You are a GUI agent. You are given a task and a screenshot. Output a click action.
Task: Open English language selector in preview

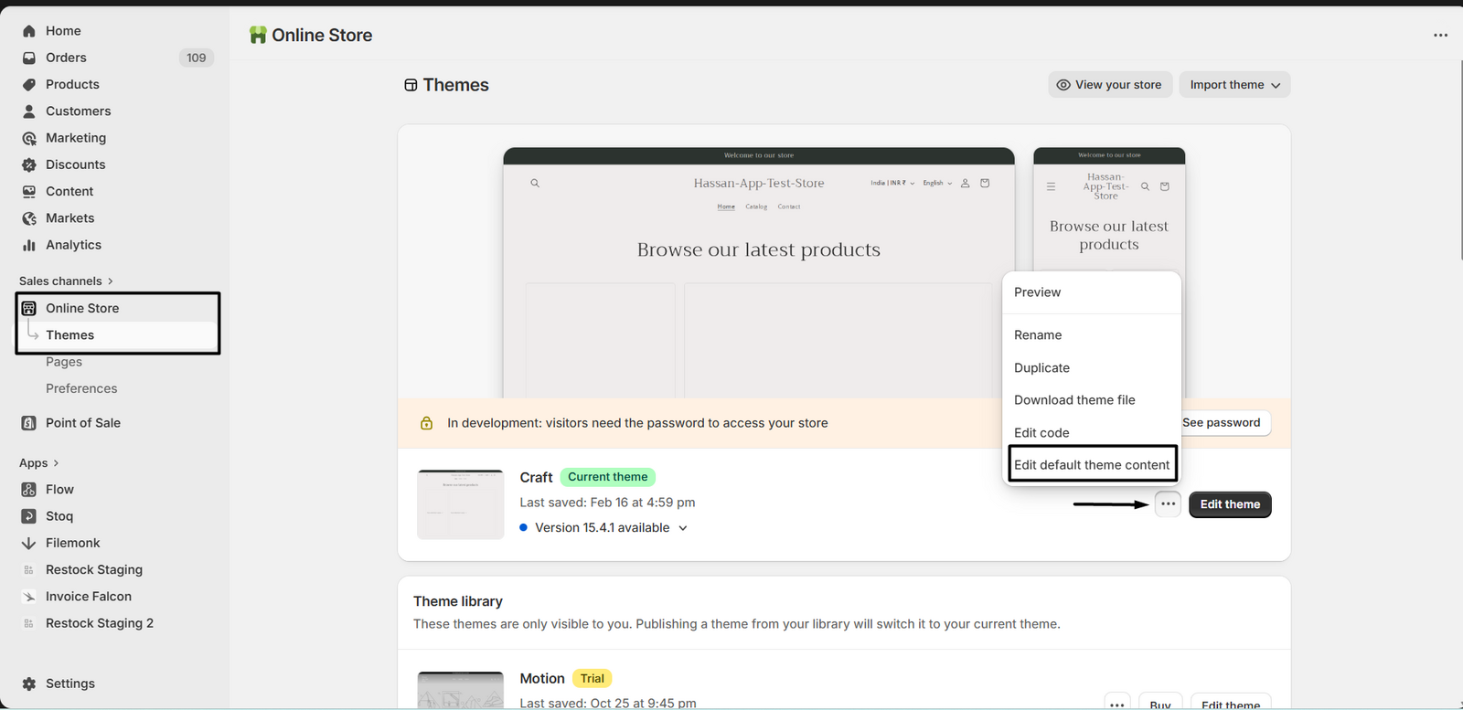pyautogui.click(x=937, y=183)
